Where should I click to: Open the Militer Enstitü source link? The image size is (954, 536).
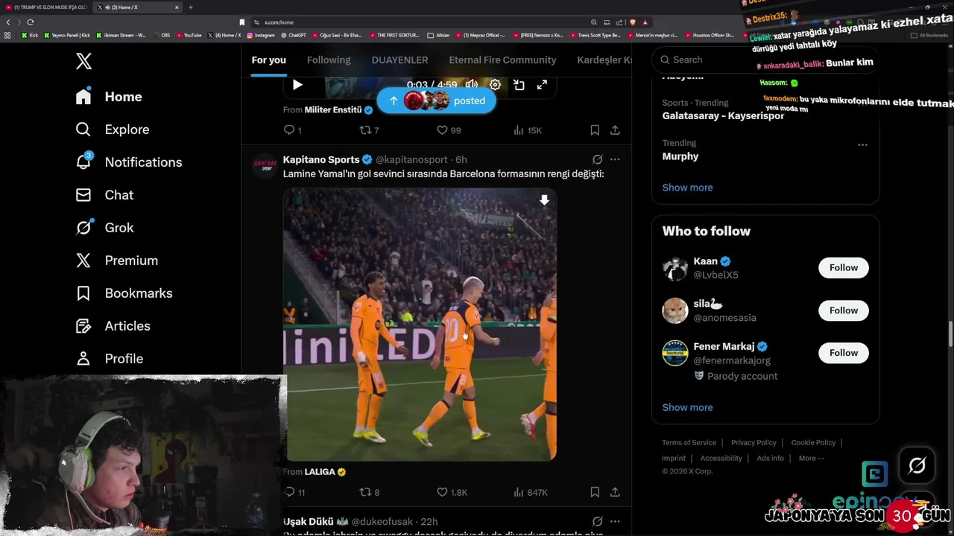coord(332,109)
